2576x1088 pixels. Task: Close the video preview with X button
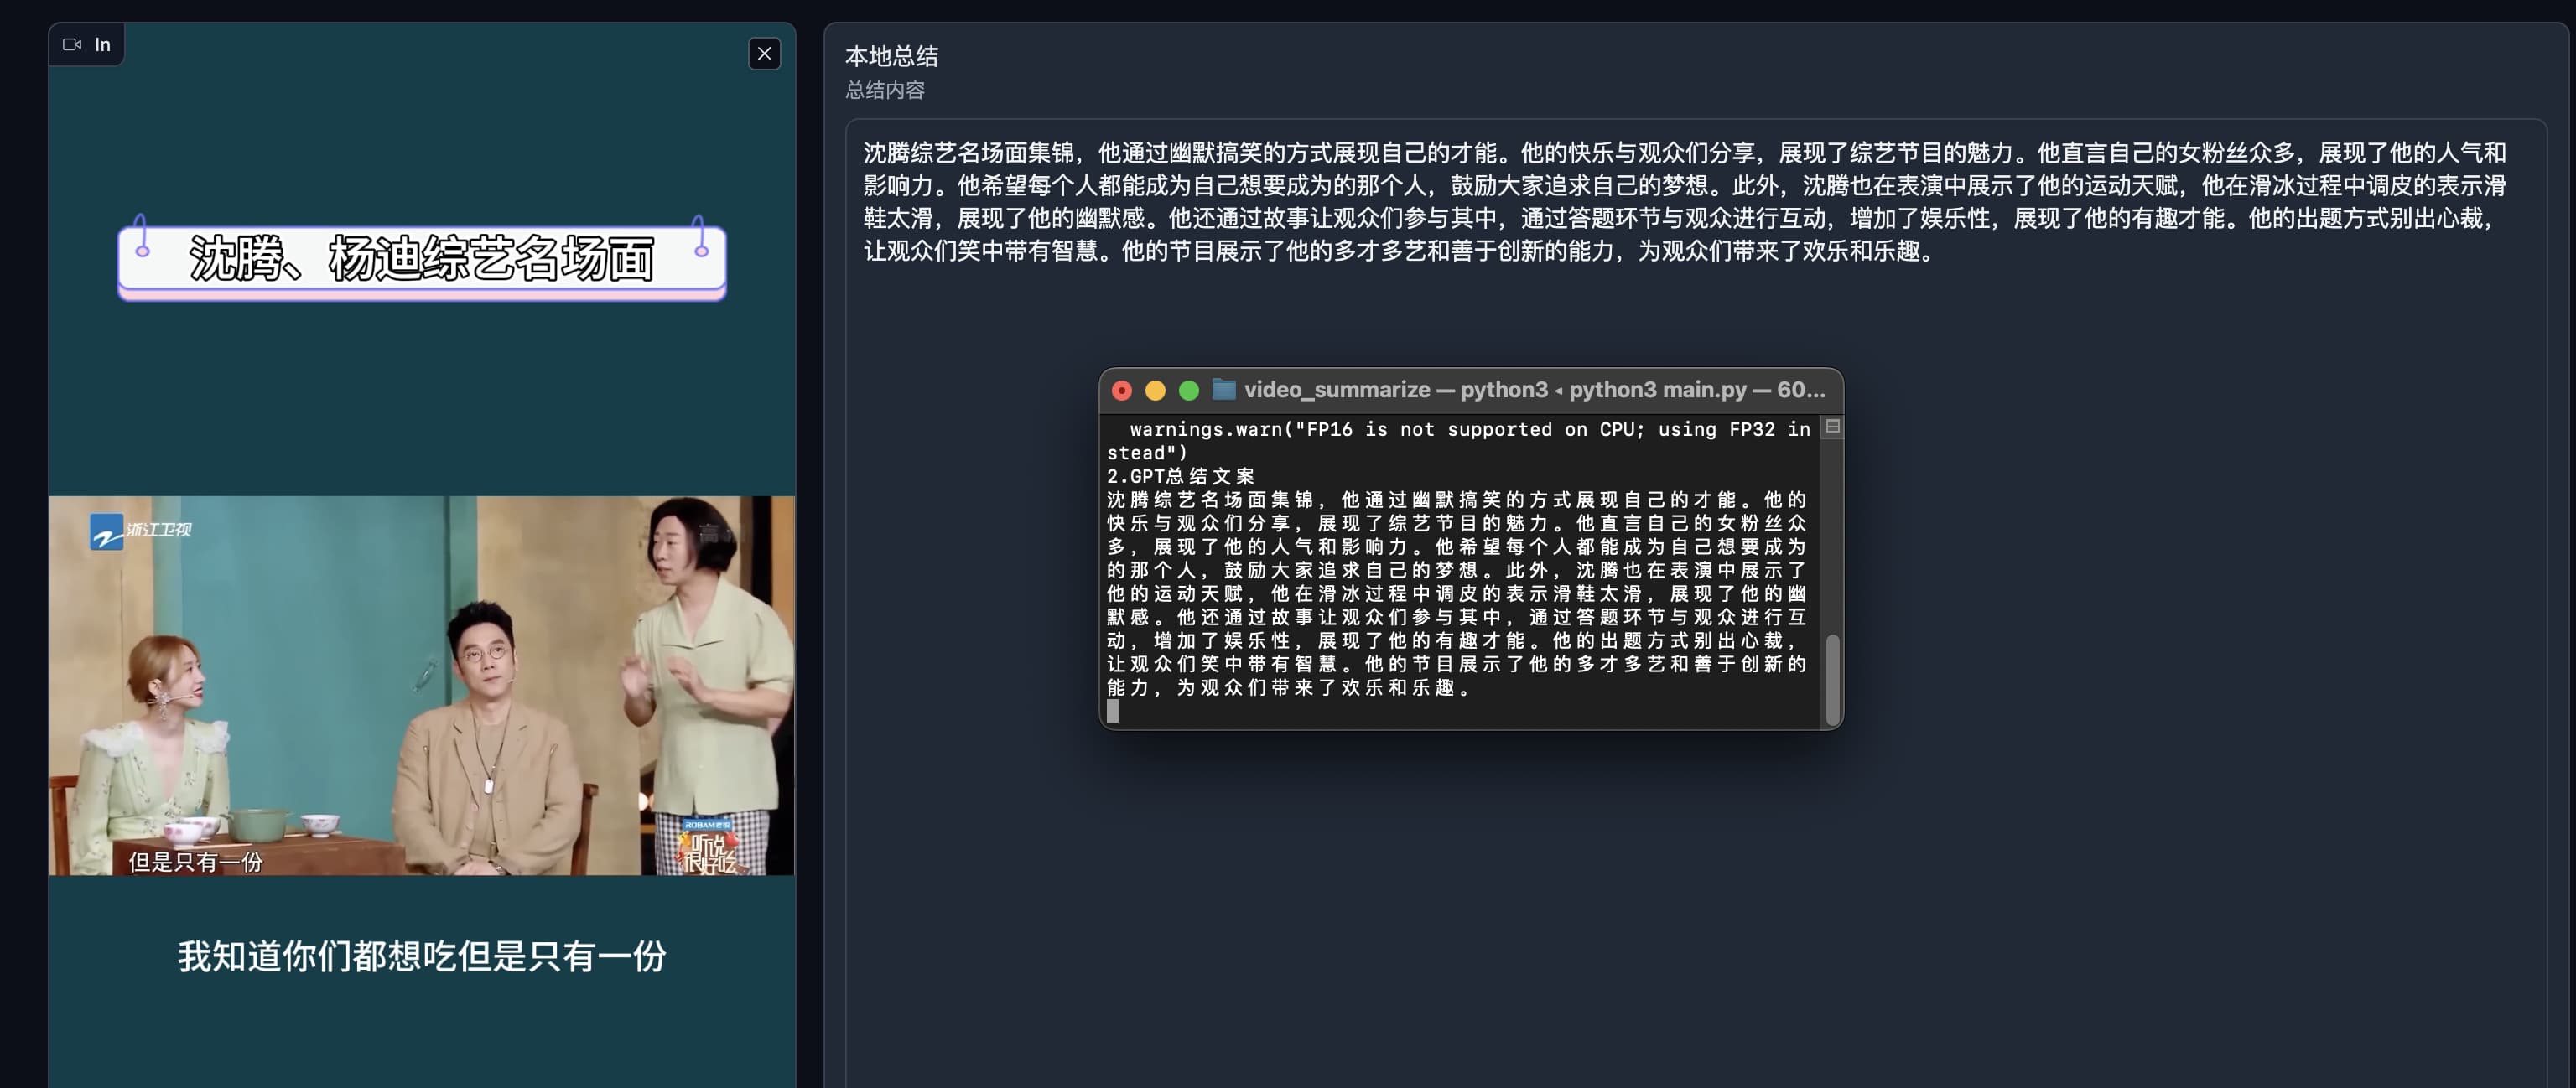click(764, 54)
